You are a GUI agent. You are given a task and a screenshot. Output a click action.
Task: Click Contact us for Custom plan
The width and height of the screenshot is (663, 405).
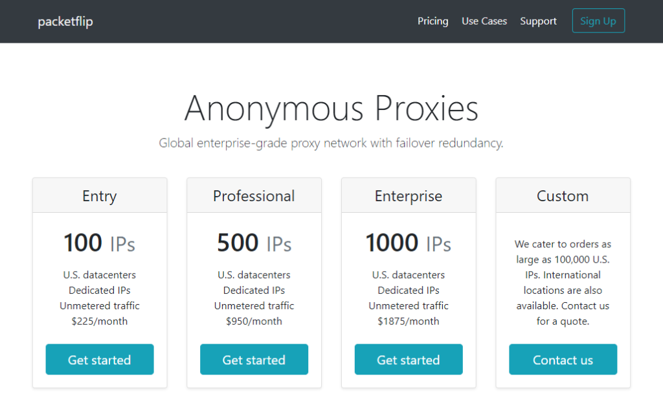563,360
